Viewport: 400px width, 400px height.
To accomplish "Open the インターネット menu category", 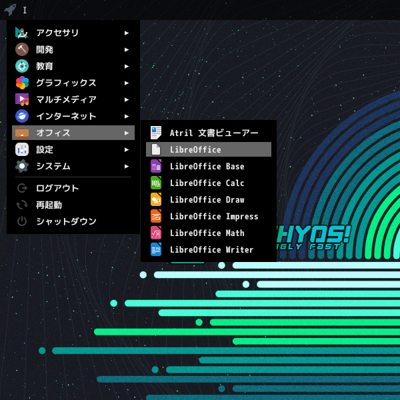I will tap(73, 116).
